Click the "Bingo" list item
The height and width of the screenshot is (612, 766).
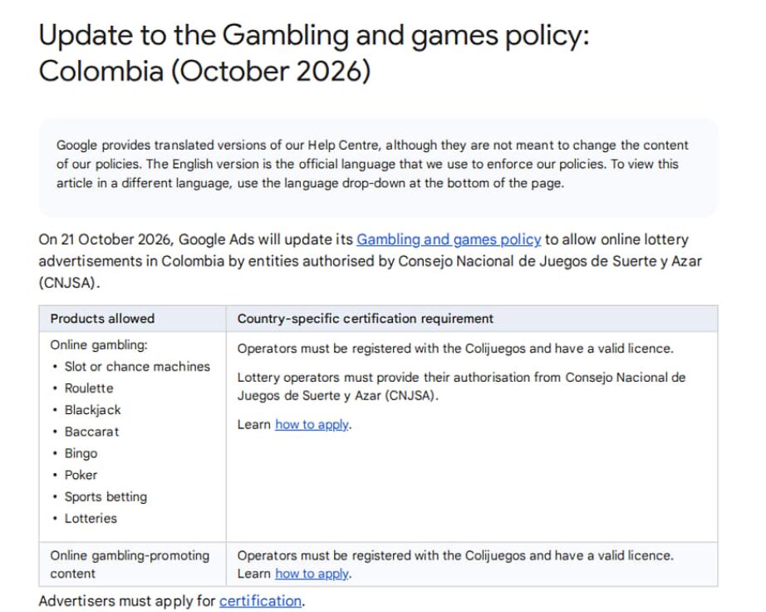[x=81, y=454]
